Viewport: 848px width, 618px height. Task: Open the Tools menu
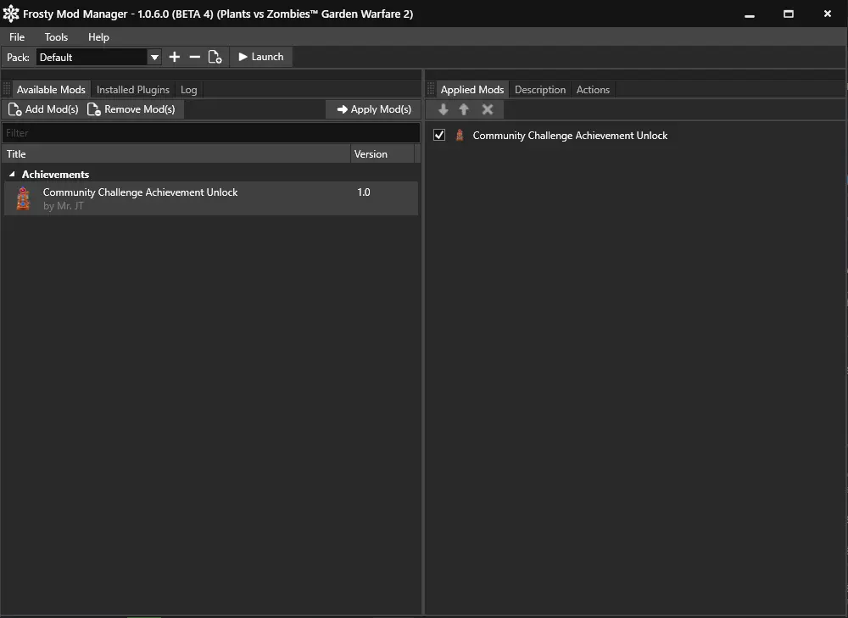(x=56, y=36)
